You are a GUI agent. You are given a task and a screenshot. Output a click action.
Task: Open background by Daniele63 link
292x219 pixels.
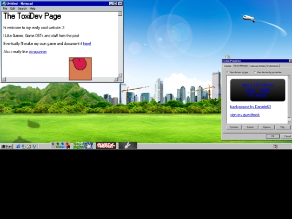(250, 107)
